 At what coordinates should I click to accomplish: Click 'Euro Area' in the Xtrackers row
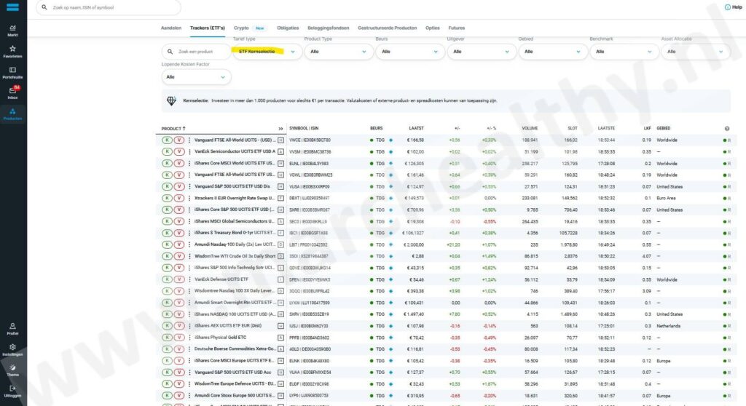point(666,198)
